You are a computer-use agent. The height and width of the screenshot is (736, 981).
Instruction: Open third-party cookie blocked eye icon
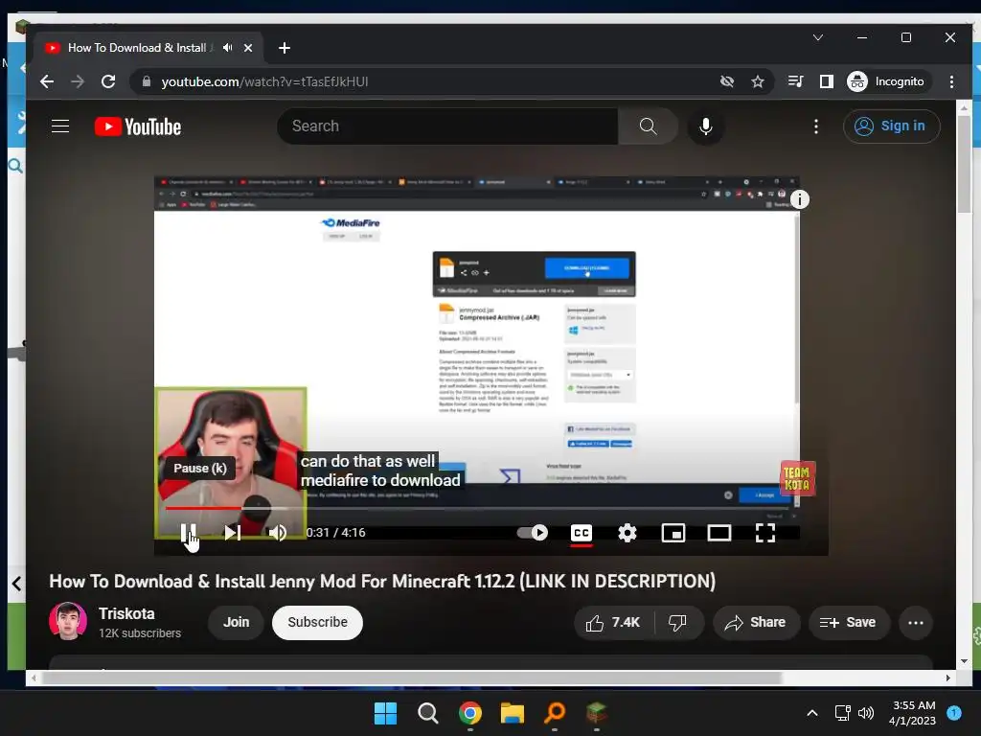(x=726, y=81)
